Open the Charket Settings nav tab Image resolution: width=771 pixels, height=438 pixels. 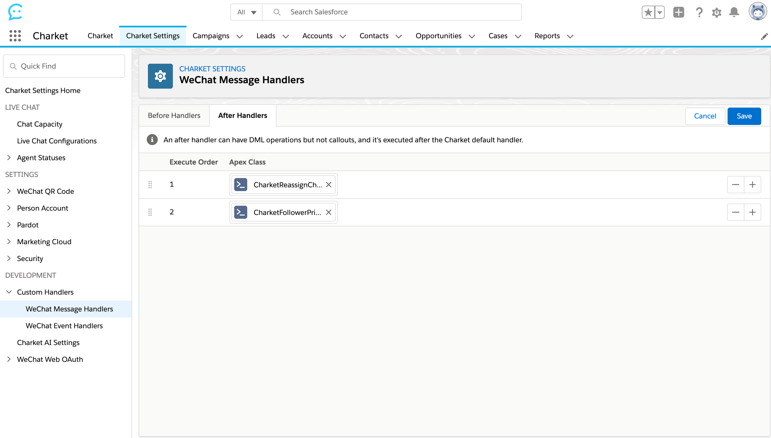point(153,36)
